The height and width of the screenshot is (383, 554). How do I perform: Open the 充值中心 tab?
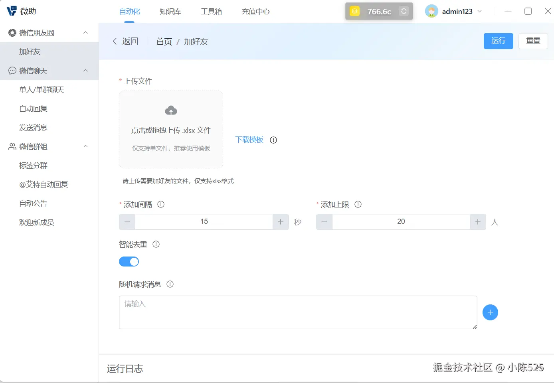point(256,12)
